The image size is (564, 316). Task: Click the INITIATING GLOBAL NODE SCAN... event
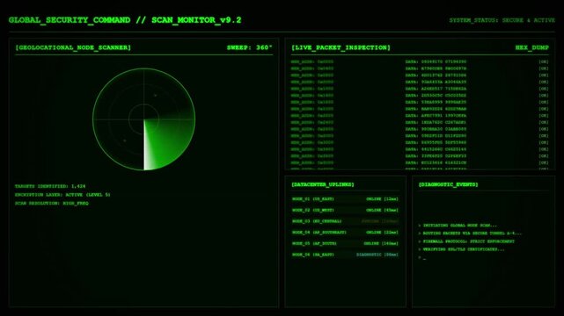click(458, 226)
